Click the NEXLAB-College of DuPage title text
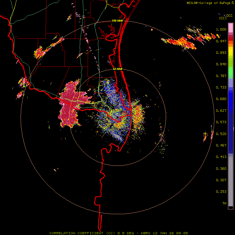Viewport: 235px width, 235px height. click(x=210, y=3)
